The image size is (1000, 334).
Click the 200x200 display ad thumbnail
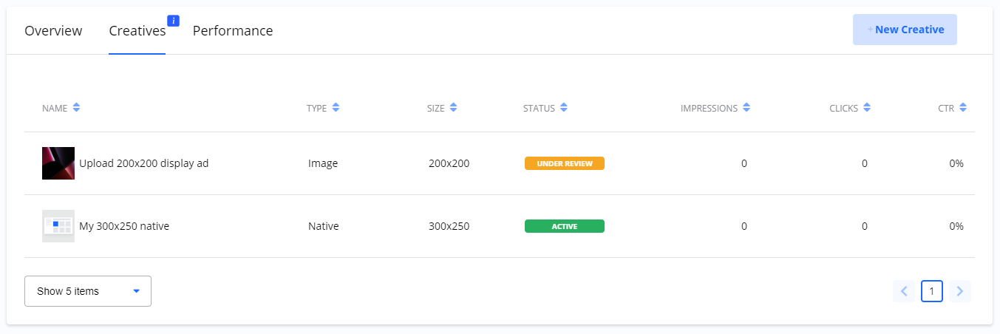point(58,163)
